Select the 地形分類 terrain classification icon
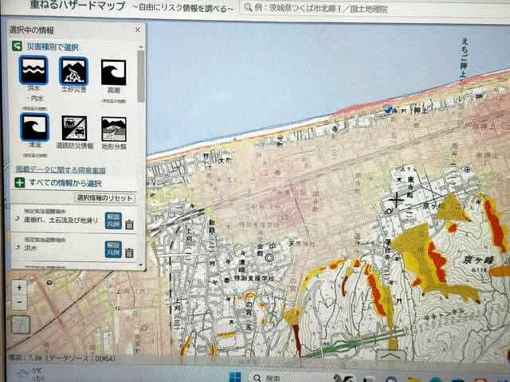This screenshot has height=382, width=510. [x=114, y=128]
